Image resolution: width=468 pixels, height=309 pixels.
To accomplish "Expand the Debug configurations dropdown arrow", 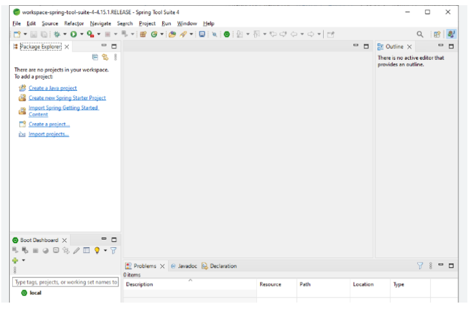I will [x=65, y=34].
